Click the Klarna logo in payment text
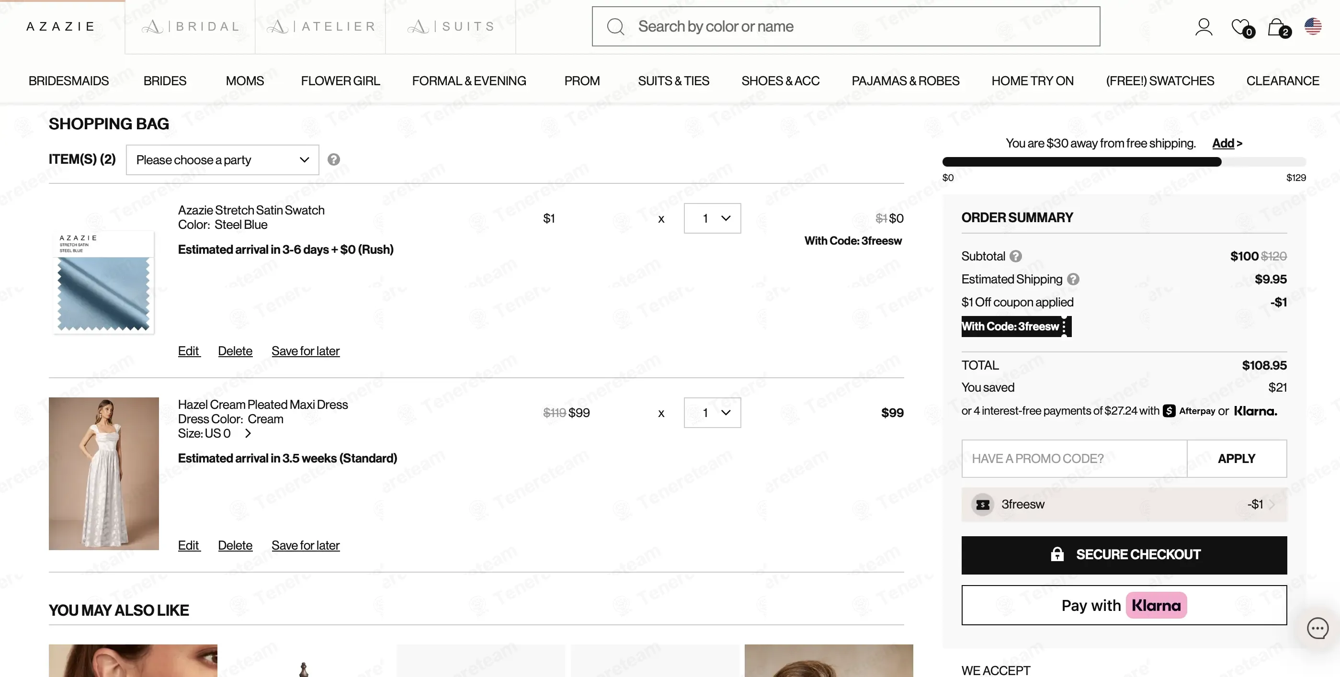The height and width of the screenshot is (677, 1340). tap(1255, 411)
